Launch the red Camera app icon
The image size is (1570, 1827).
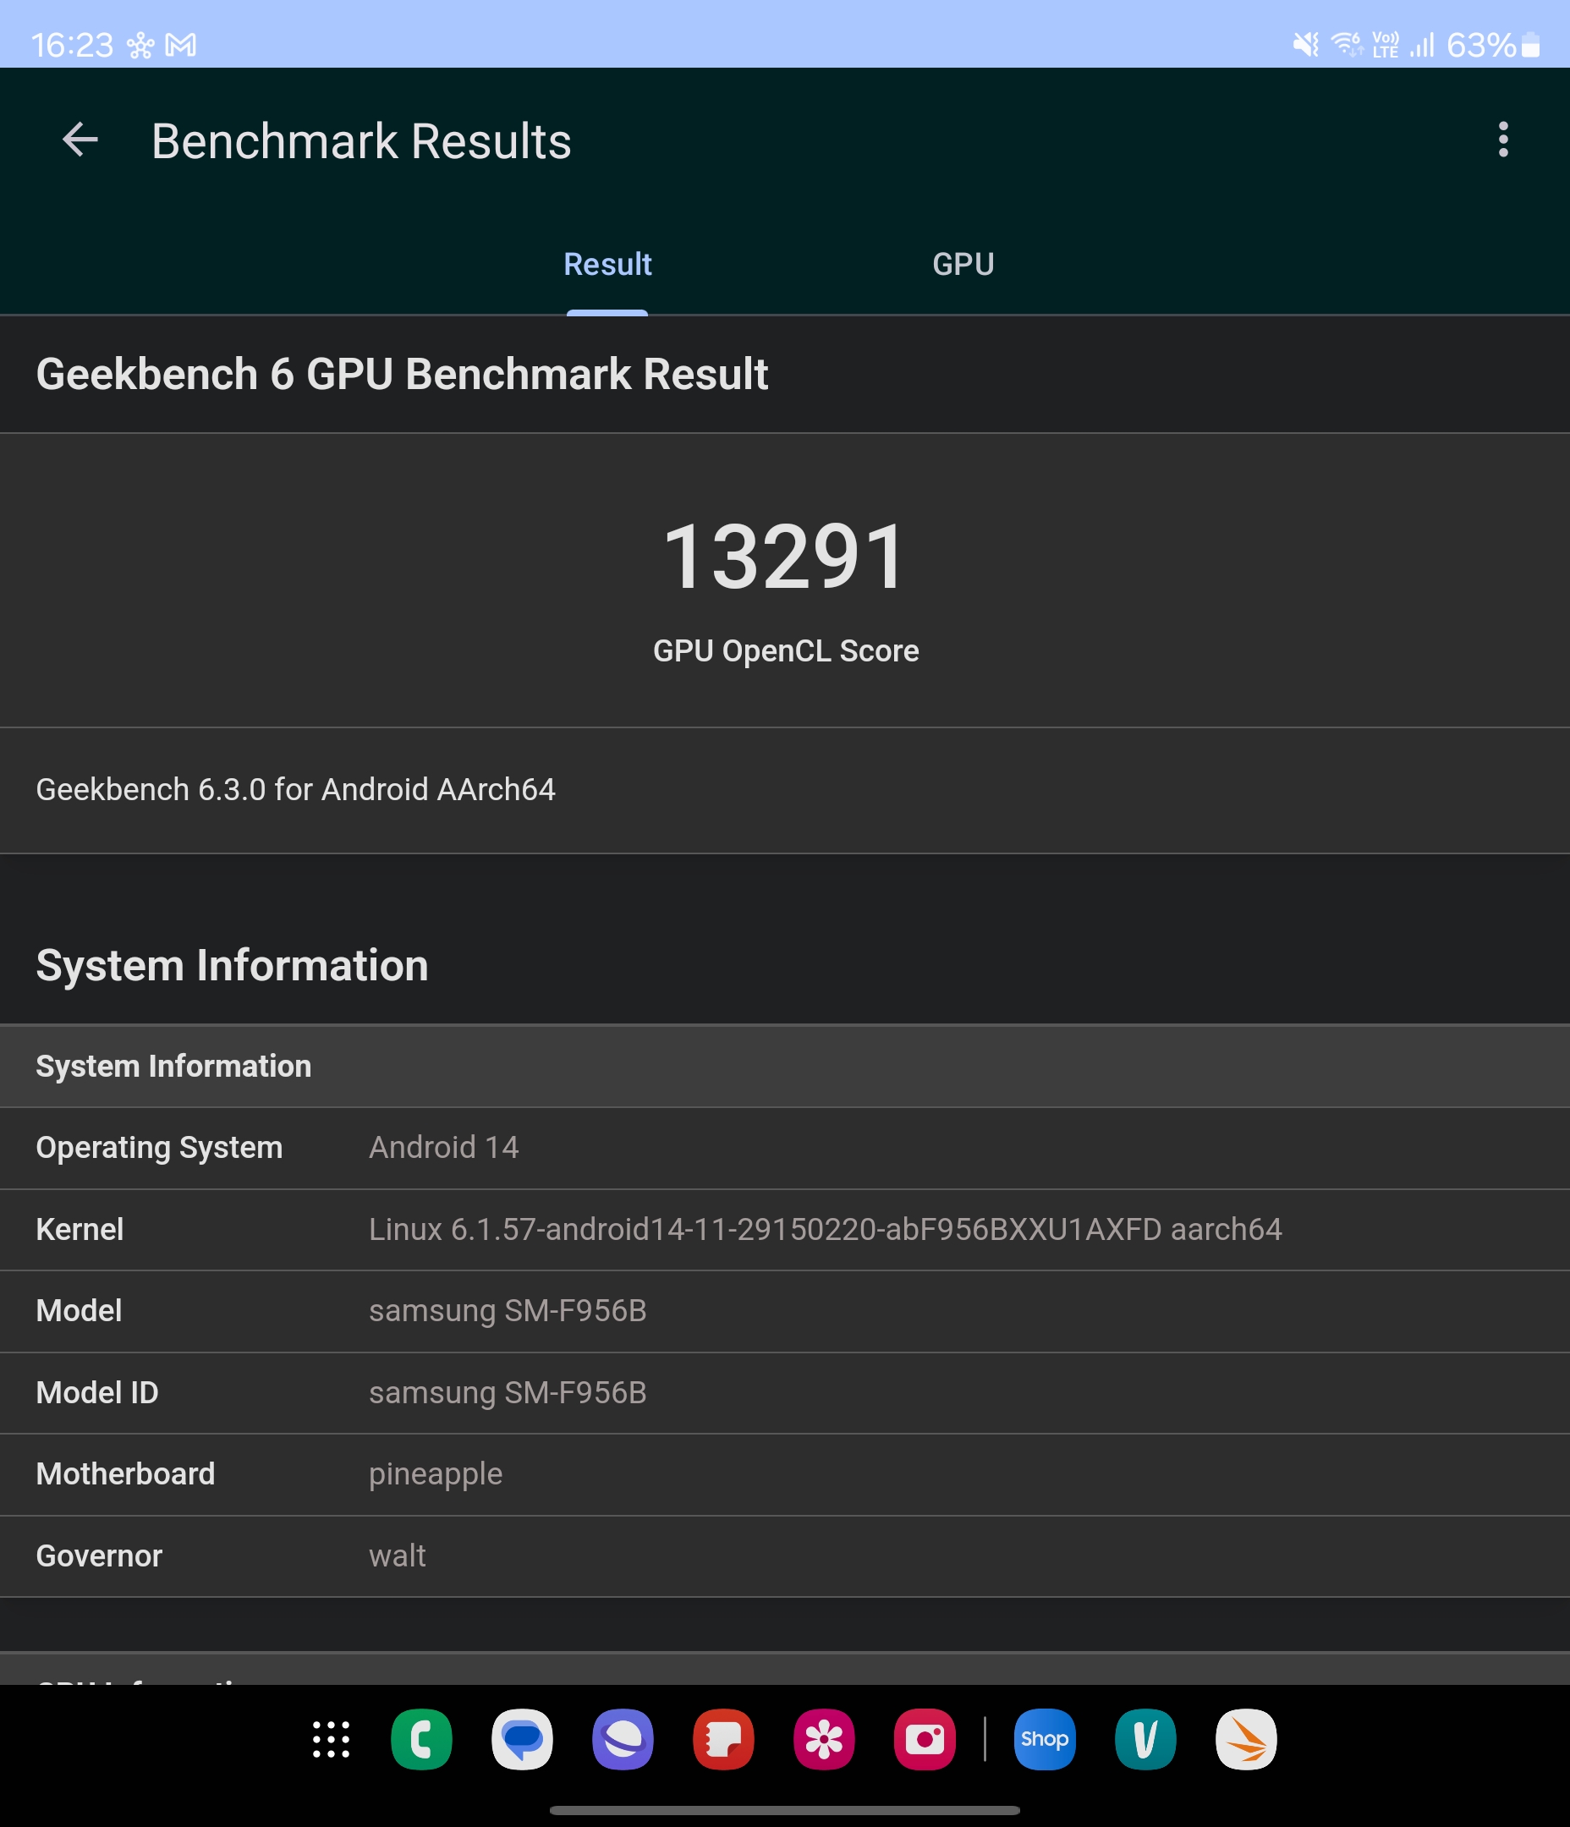(x=925, y=1740)
